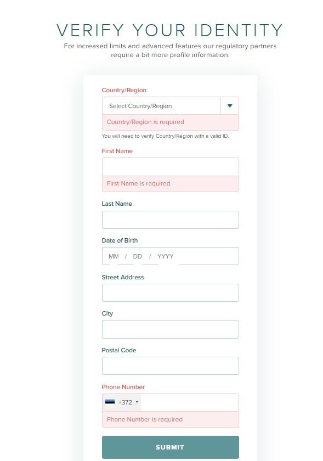Screen dimensions: 323x461
Task: Click the dropdown arrow beside Select Country/Region
Action: coord(229,105)
